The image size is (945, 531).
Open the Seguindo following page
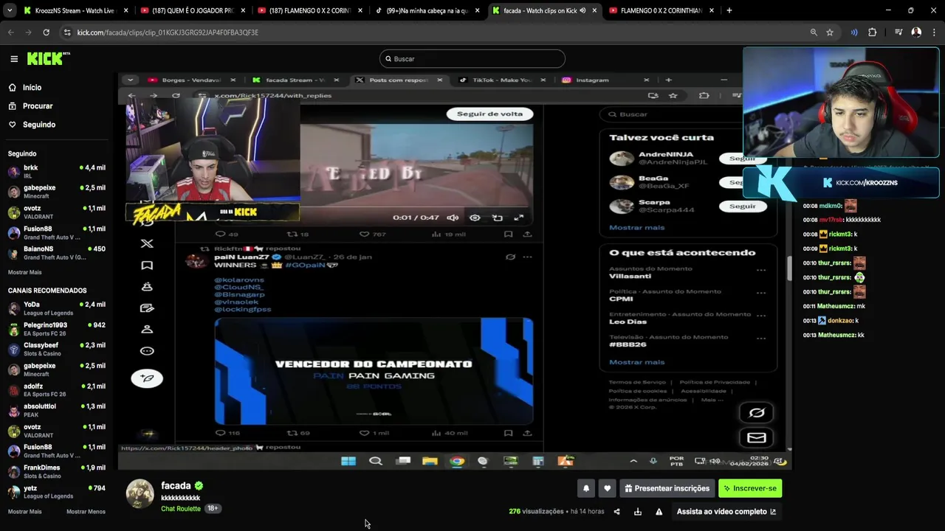38,125
